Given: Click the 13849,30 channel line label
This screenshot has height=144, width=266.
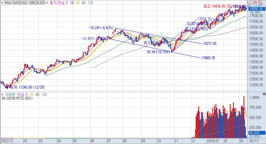Looking at the screenshot, I should tap(208, 58).
